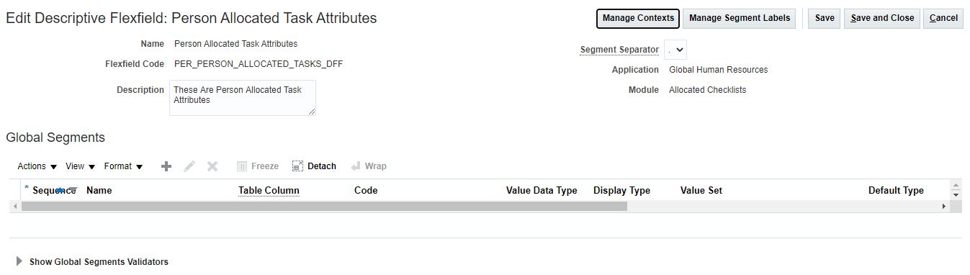This screenshot has height=275, width=970.
Task: Click Manage Contexts button
Action: coord(638,18)
